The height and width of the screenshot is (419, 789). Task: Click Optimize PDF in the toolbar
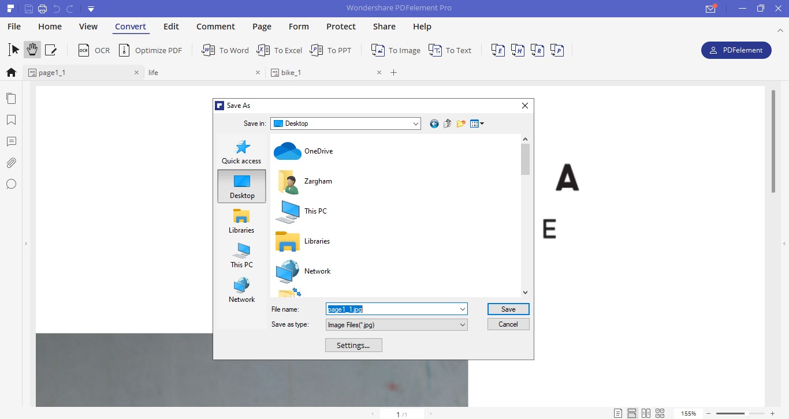[150, 50]
